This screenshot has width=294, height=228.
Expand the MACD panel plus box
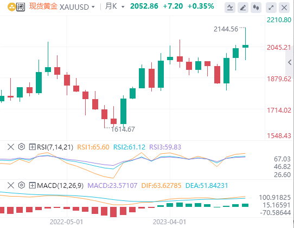click(x=32, y=186)
